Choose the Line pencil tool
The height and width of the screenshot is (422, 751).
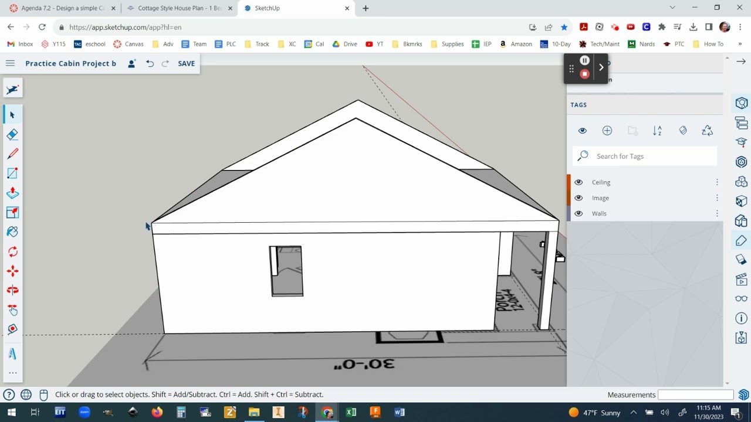pos(12,154)
